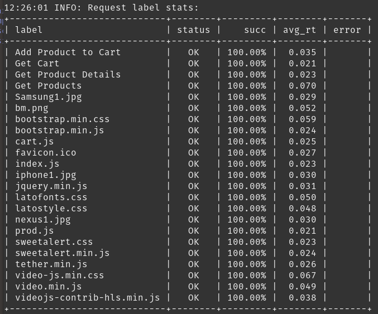Click the 'status' column header
378x314 pixels.
coord(194,30)
